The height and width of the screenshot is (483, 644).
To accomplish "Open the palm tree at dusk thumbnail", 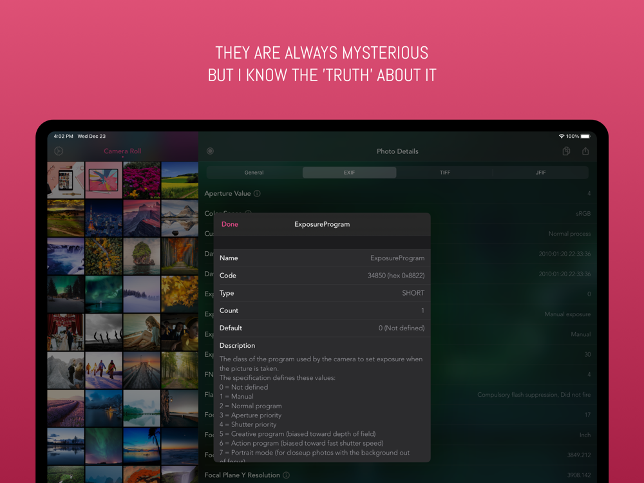I will pyautogui.click(x=142, y=446).
